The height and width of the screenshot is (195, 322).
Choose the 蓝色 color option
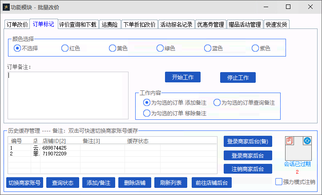pyautogui.click(x=208, y=48)
